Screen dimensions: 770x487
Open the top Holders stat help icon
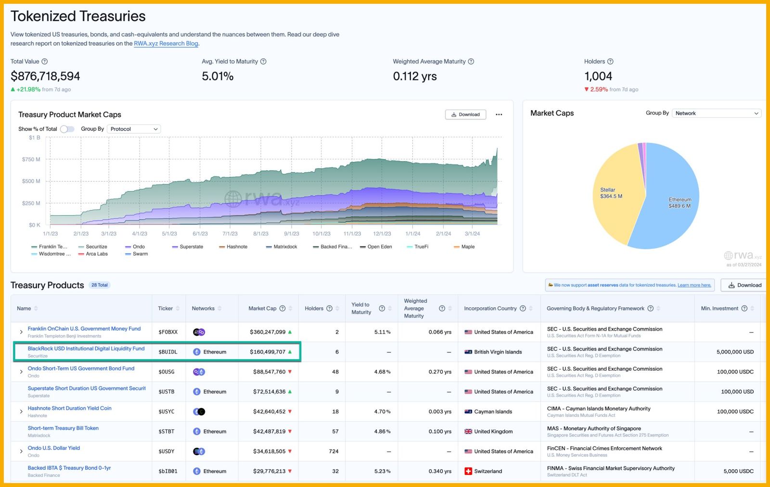click(610, 62)
